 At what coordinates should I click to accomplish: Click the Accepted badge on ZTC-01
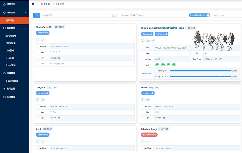147,34
